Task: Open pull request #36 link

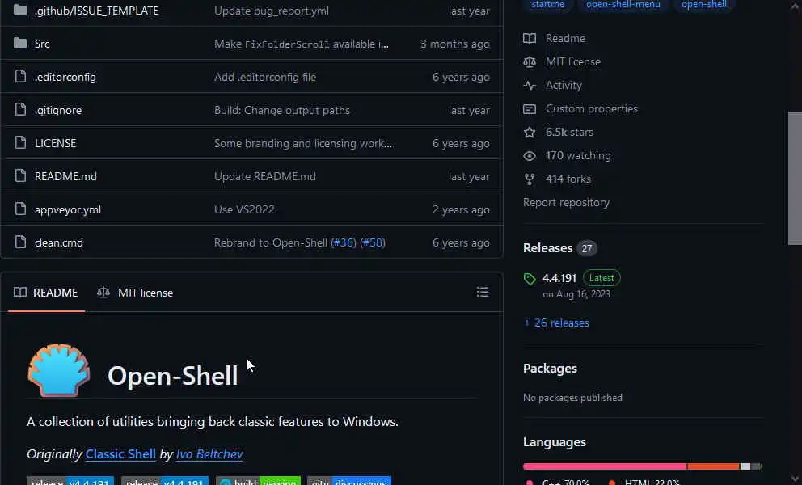Action: [x=344, y=243]
